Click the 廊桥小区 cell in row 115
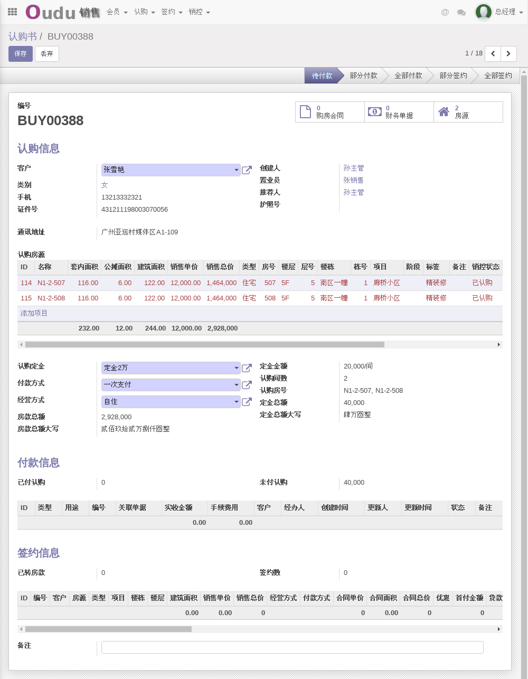528x679 pixels. click(387, 298)
